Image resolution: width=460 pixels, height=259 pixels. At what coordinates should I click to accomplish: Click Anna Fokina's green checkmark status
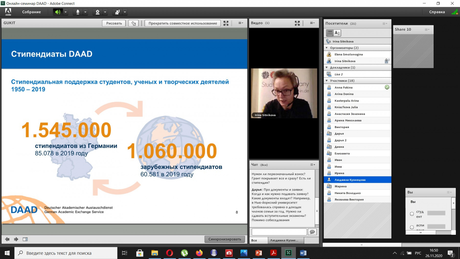pyautogui.click(x=387, y=87)
